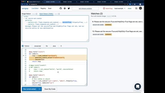Click 'def admin():' code line
Image resolution: width=165 pixels, height=93 pixels.
(34, 77)
